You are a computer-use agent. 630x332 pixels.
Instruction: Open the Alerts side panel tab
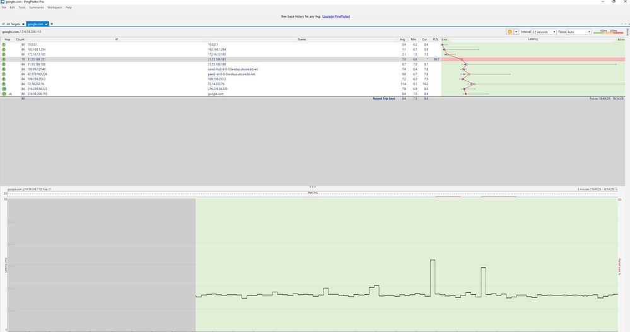[x=627, y=31]
